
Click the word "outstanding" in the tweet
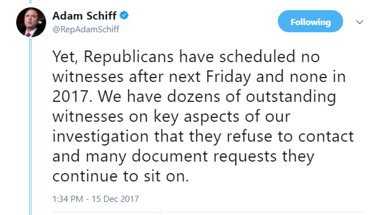[291, 97]
